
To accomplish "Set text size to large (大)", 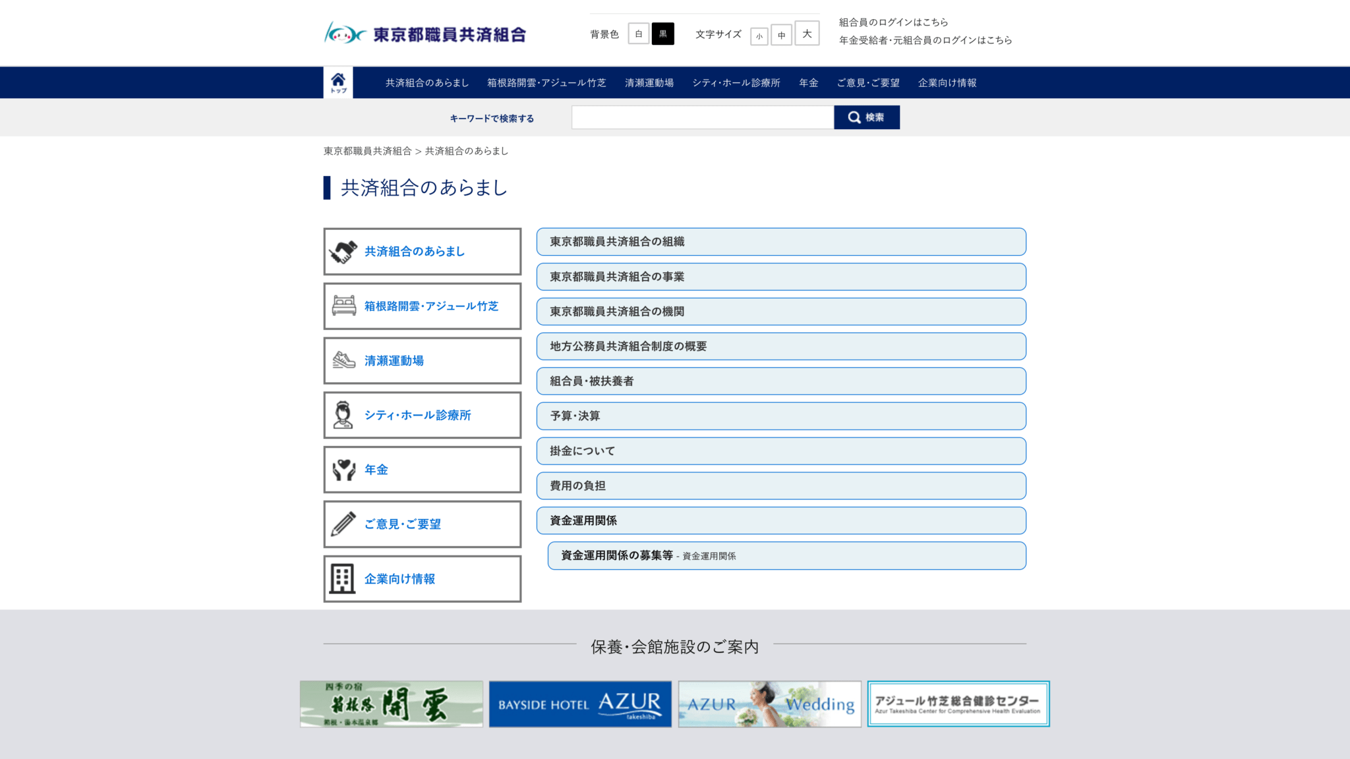I will click(x=807, y=34).
